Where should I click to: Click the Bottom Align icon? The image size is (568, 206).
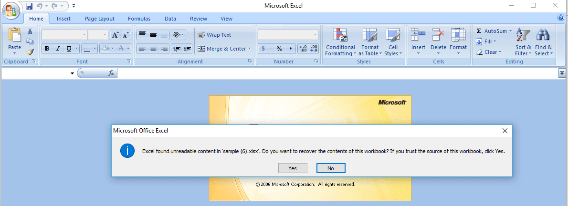point(164,35)
